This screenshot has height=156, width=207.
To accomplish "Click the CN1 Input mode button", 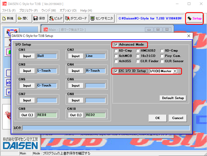I will coord(27,56).
